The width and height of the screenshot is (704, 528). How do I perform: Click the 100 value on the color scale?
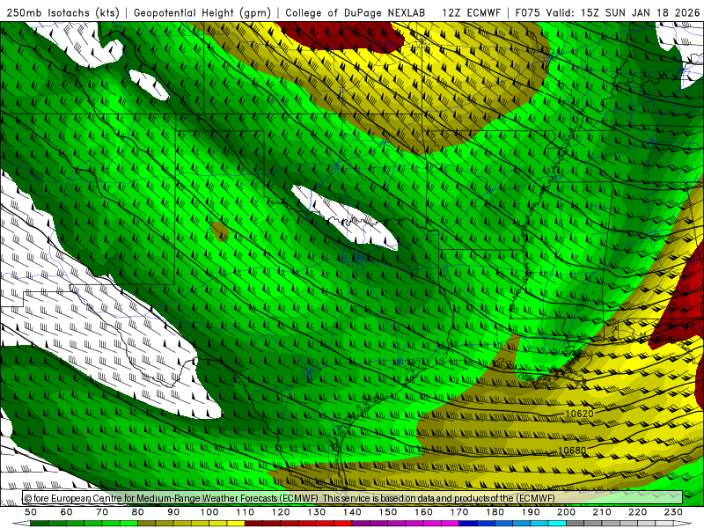pos(209,512)
